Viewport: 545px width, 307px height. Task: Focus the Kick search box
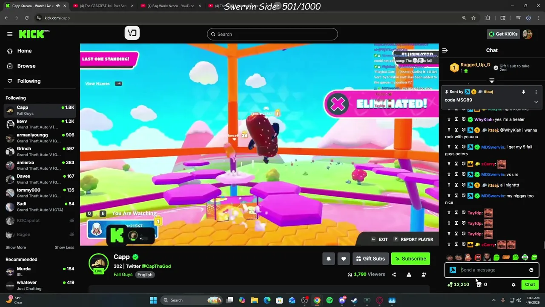tap(272, 34)
